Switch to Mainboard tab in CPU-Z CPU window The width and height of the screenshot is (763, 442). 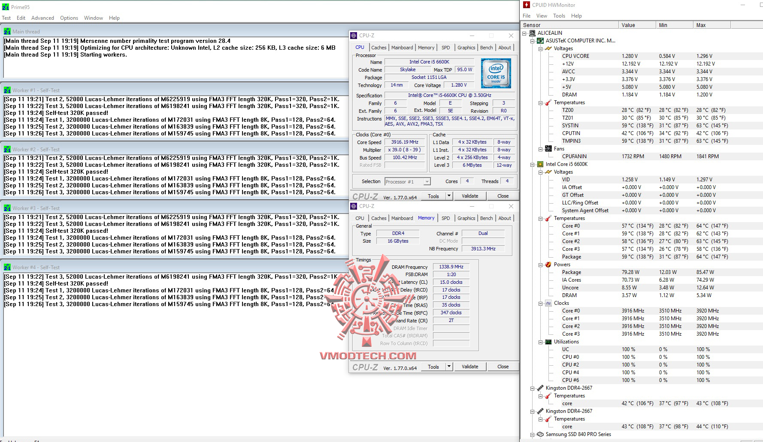point(402,48)
